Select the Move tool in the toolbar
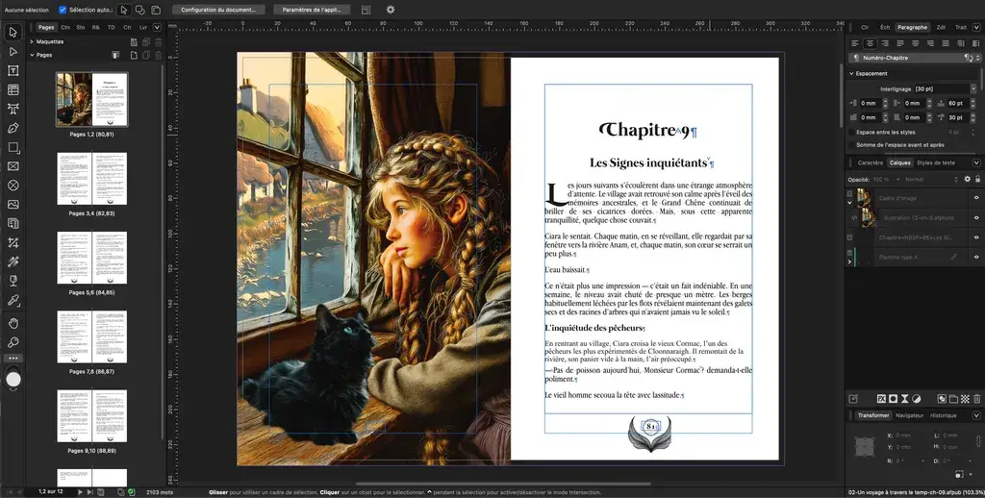The image size is (985, 498). point(13,33)
